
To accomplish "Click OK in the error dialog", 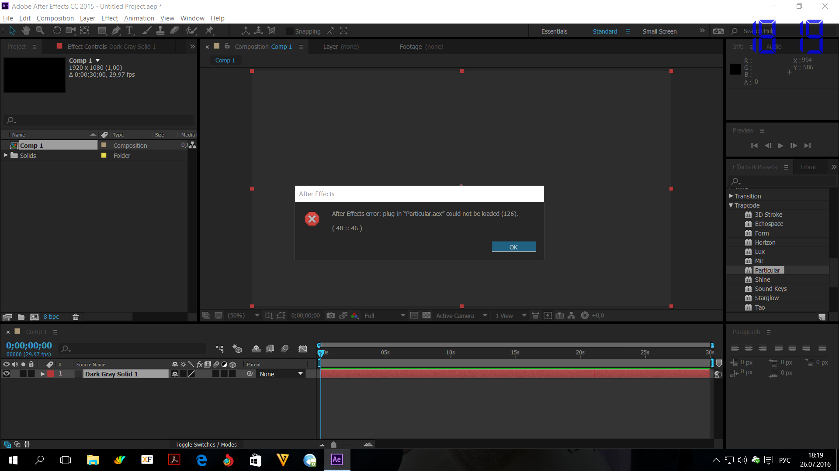I will tap(514, 247).
